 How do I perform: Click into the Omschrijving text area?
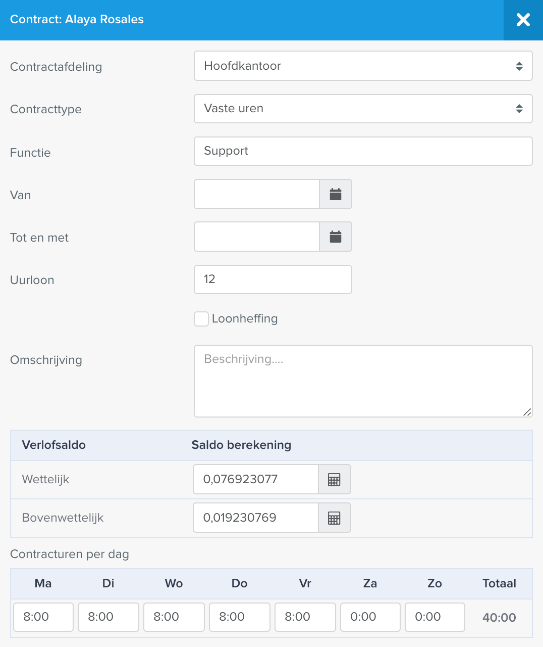coord(363,381)
